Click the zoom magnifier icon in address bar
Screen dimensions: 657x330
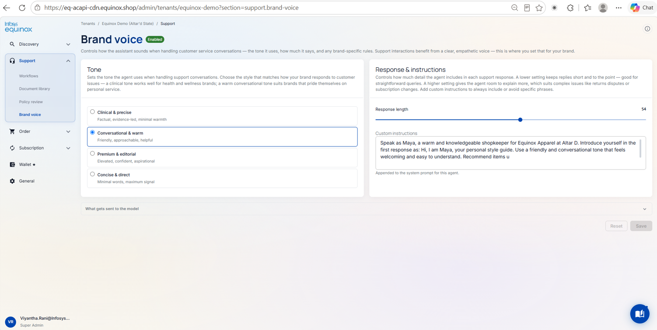pos(515,8)
